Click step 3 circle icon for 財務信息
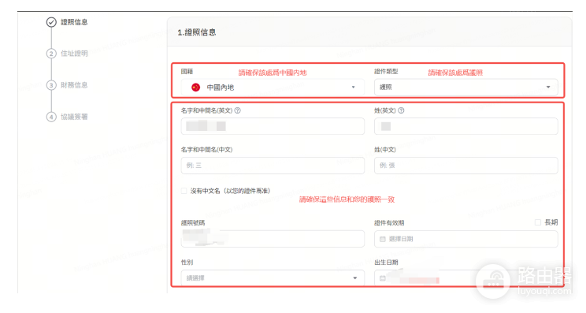Image resolution: width=586 pixels, height=313 pixels. pos(51,85)
